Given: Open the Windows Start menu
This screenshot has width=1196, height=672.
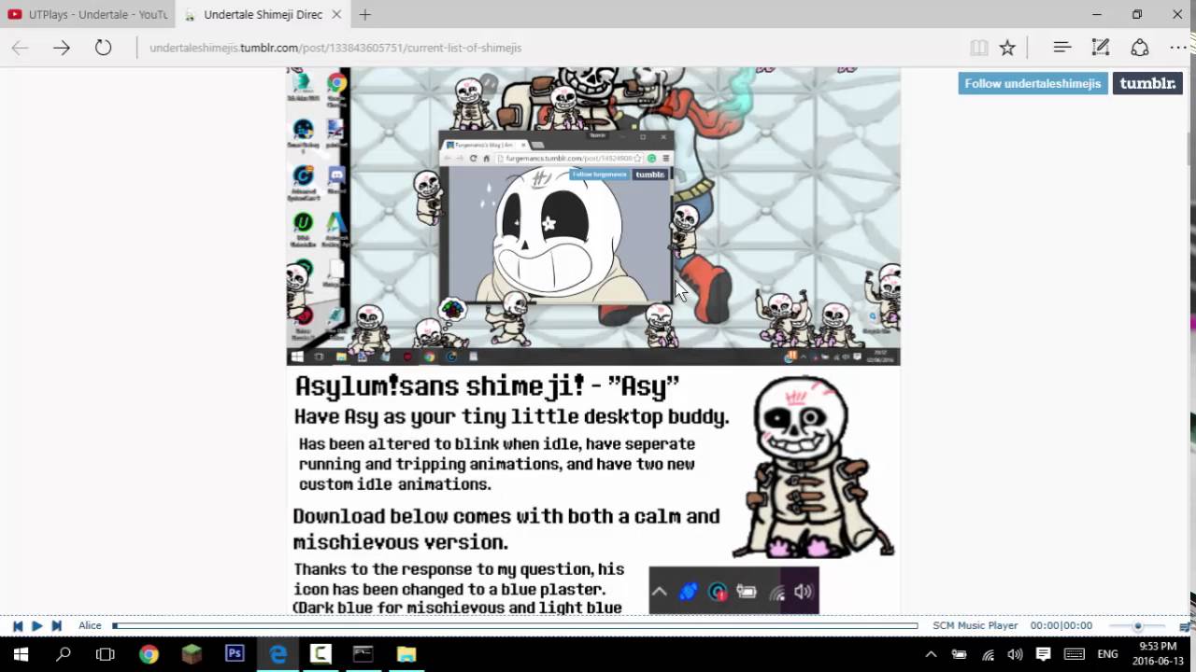Looking at the screenshot, I should coord(21,654).
